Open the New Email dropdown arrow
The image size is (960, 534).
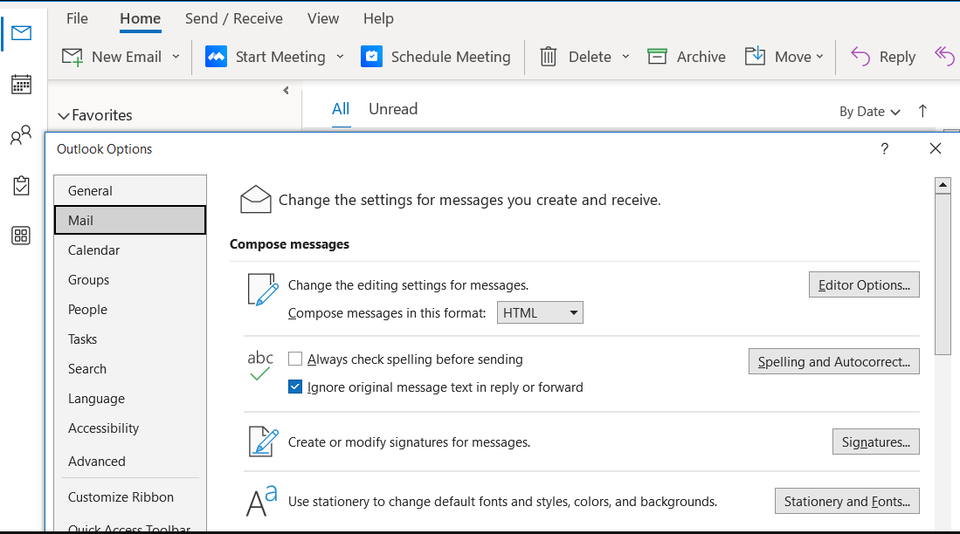tap(176, 57)
